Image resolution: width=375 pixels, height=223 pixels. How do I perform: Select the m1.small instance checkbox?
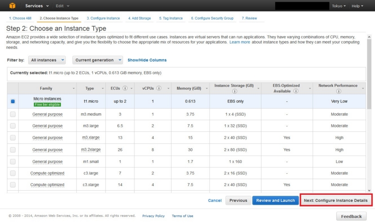(x=13, y=162)
